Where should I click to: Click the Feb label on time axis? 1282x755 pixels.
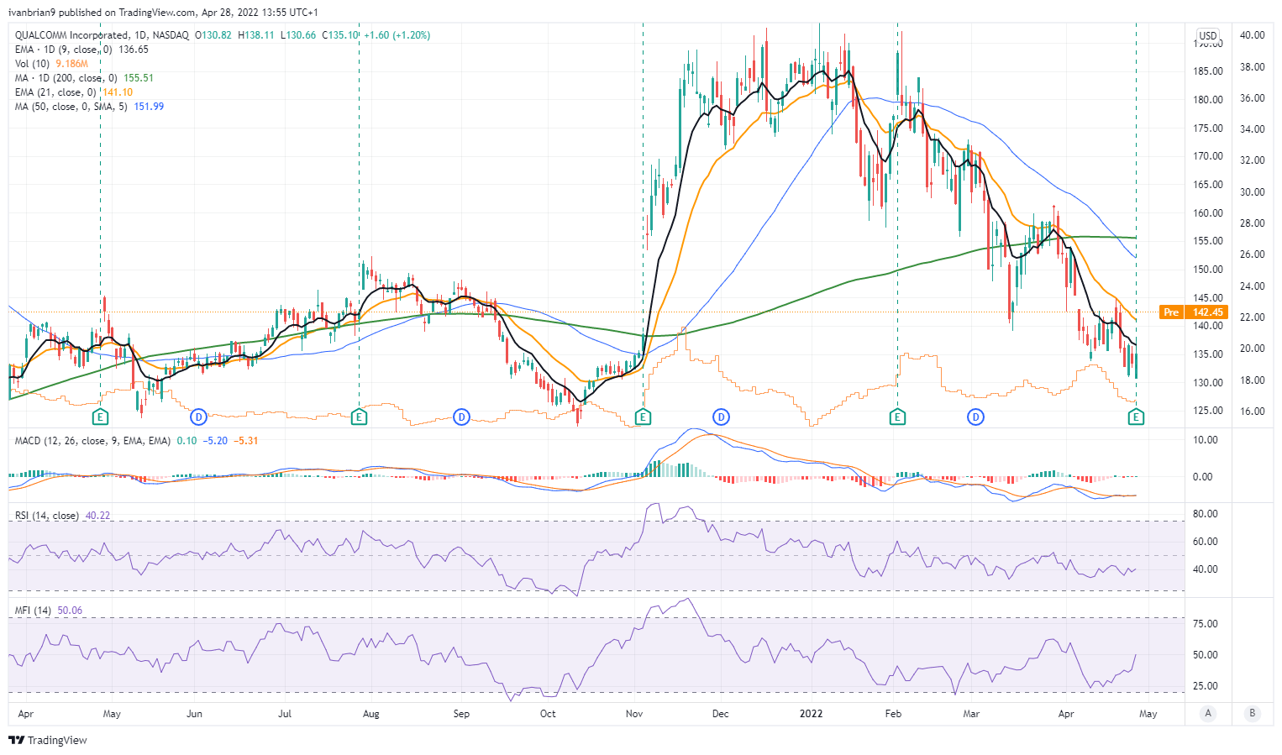[x=893, y=714]
